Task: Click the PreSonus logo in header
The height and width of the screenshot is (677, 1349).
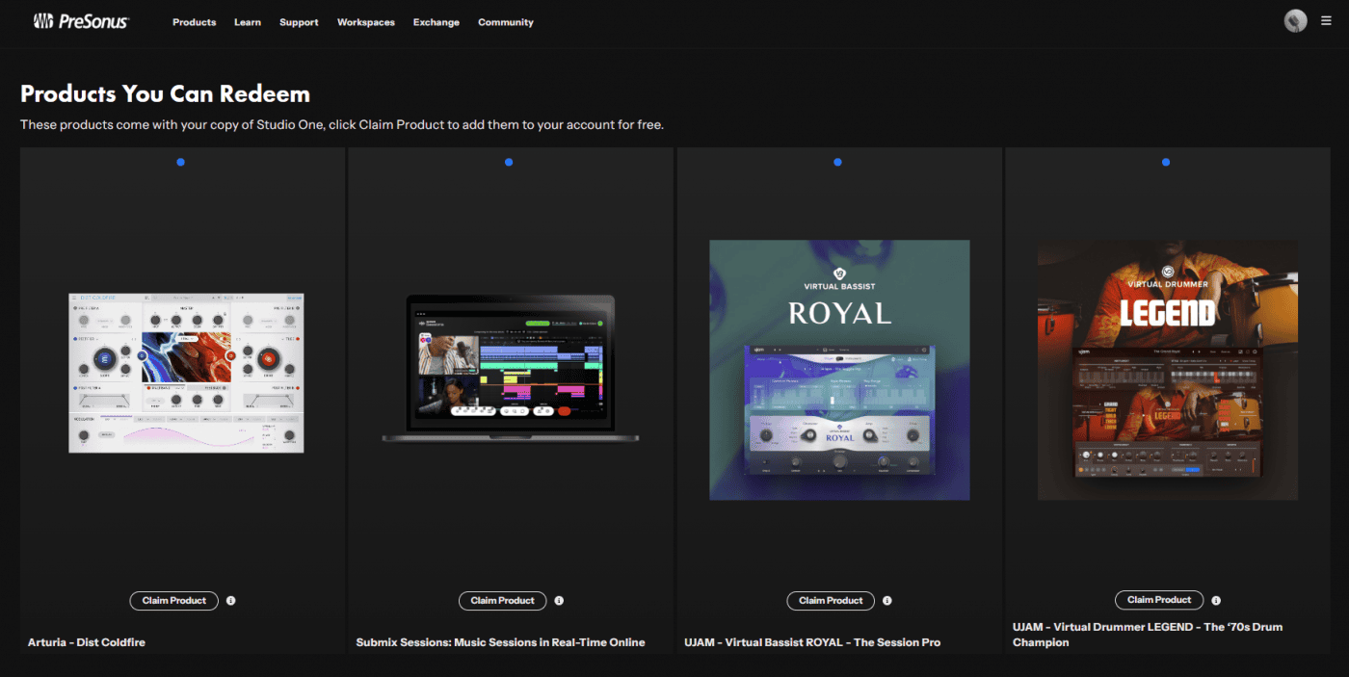Action: pyautogui.click(x=80, y=21)
